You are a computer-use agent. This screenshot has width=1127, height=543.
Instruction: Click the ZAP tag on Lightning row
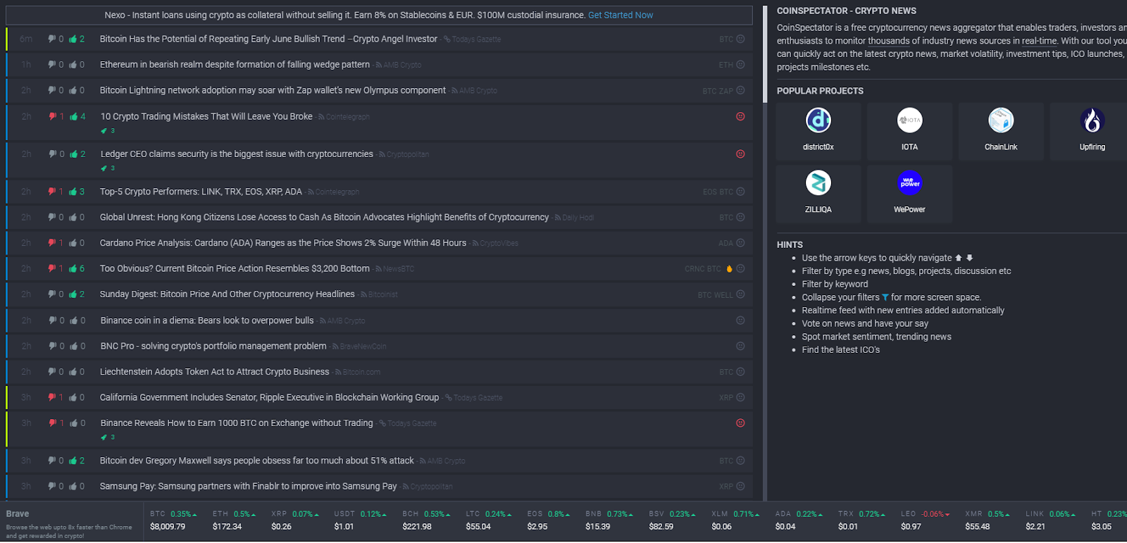pyautogui.click(x=726, y=91)
